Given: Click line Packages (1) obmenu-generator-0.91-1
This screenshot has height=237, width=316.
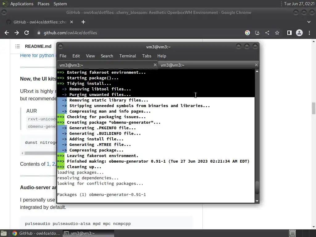Looking at the screenshot, I should point(101,195).
